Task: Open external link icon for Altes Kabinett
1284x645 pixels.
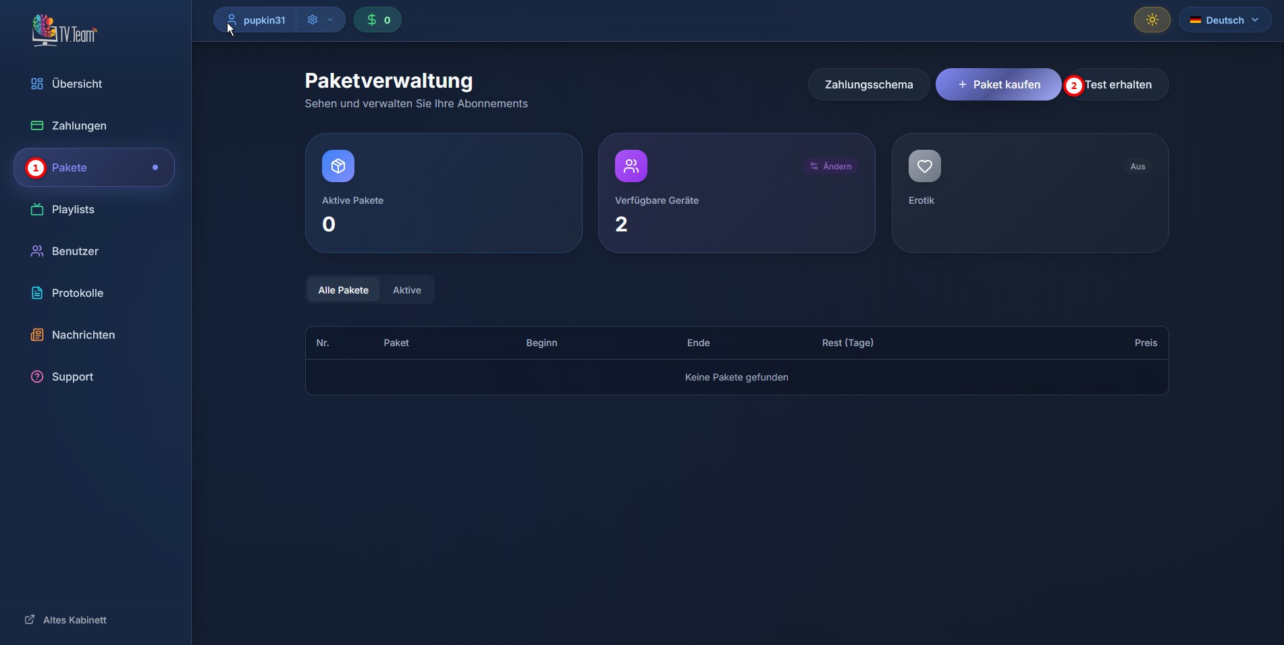Action: [x=30, y=619]
